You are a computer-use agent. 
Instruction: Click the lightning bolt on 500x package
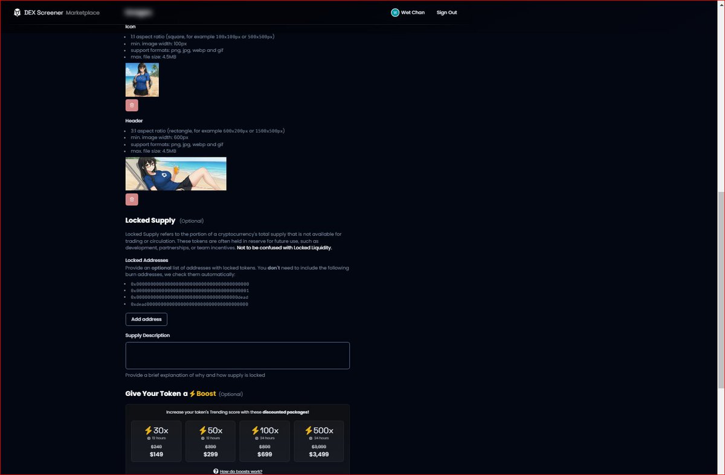[x=309, y=430]
